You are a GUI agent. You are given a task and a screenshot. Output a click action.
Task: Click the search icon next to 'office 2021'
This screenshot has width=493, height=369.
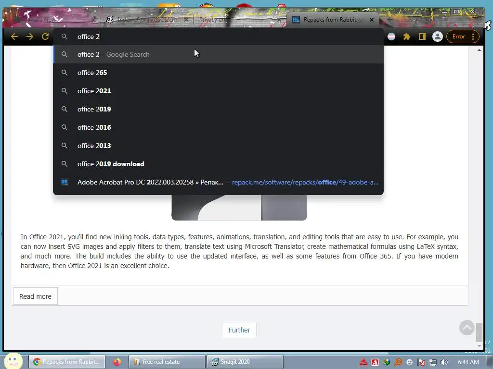point(65,91)
